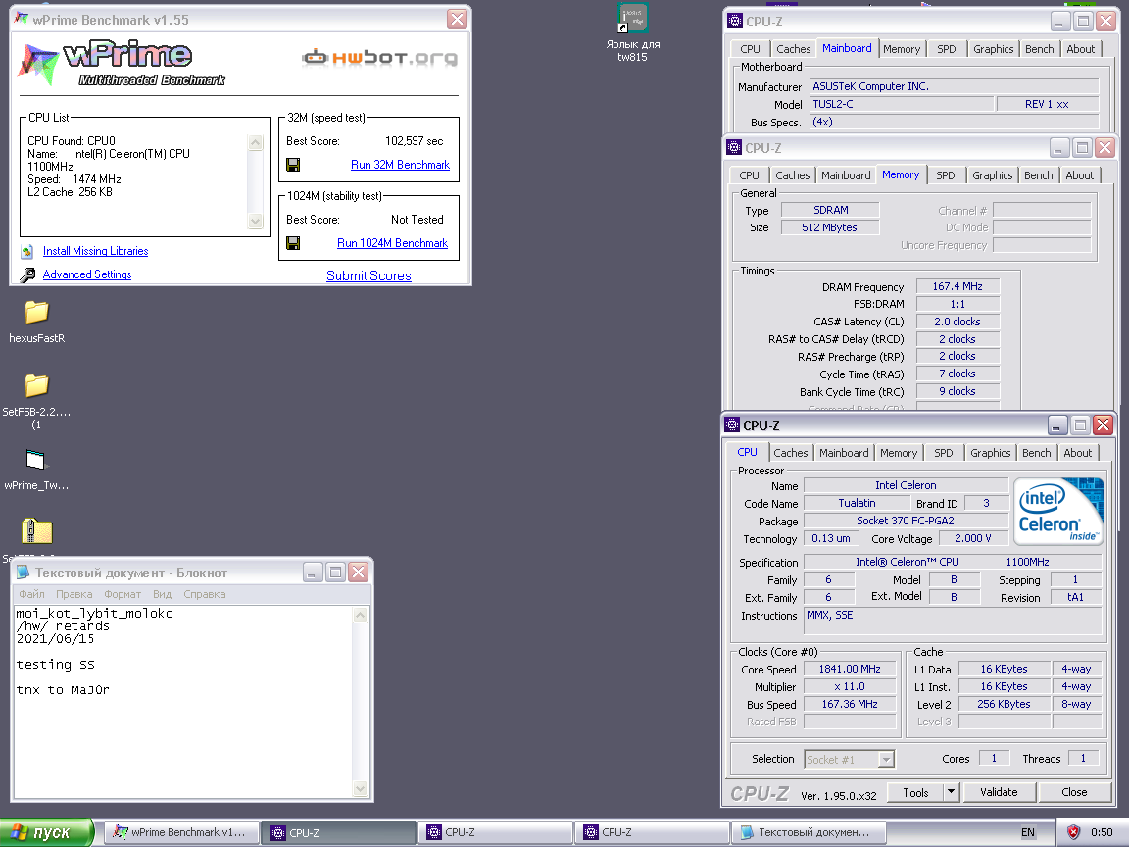
Task: Switch to Bench tab in bottom CPU-Z
Action: 1036,453
